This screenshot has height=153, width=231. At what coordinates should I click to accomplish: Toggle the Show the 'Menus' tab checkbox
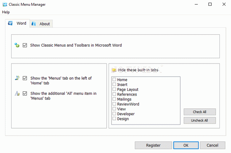(x=25, y=78)
